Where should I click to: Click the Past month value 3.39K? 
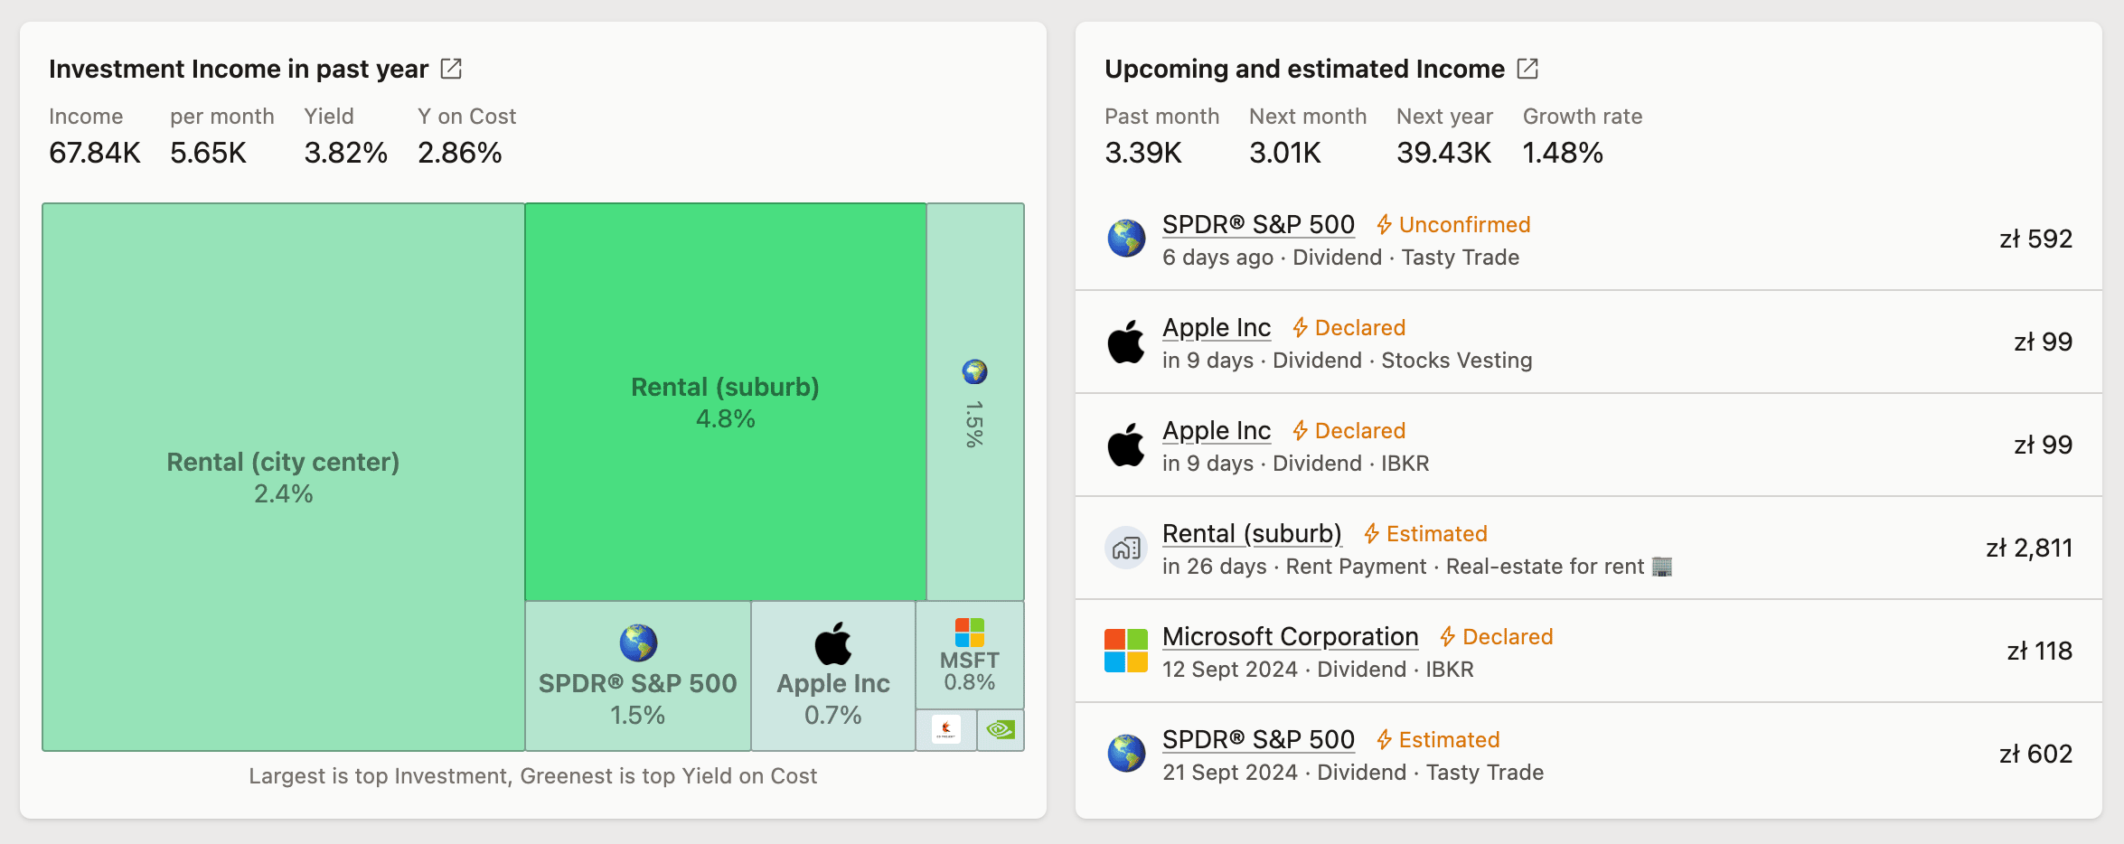click(1143, 153)
